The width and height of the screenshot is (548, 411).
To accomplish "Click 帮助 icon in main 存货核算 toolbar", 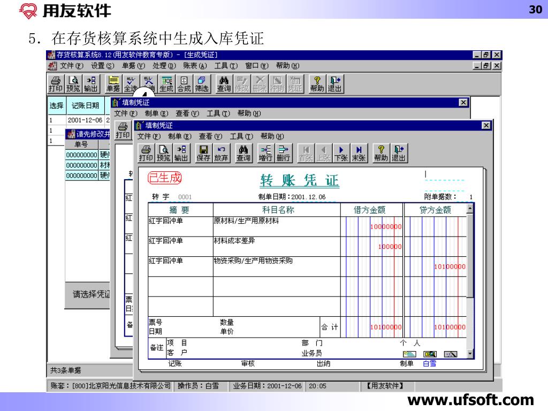I will coord(317,84).
